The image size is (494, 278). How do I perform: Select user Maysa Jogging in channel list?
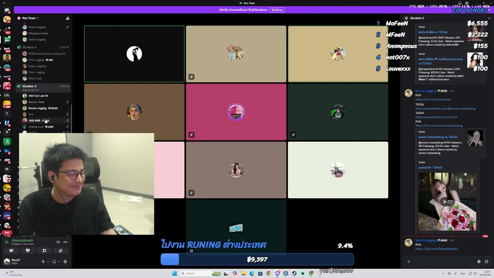[x=37, y=27]
